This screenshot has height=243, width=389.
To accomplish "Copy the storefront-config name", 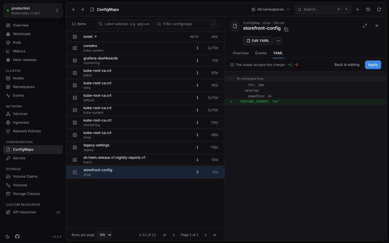I will tap(286, 29).
